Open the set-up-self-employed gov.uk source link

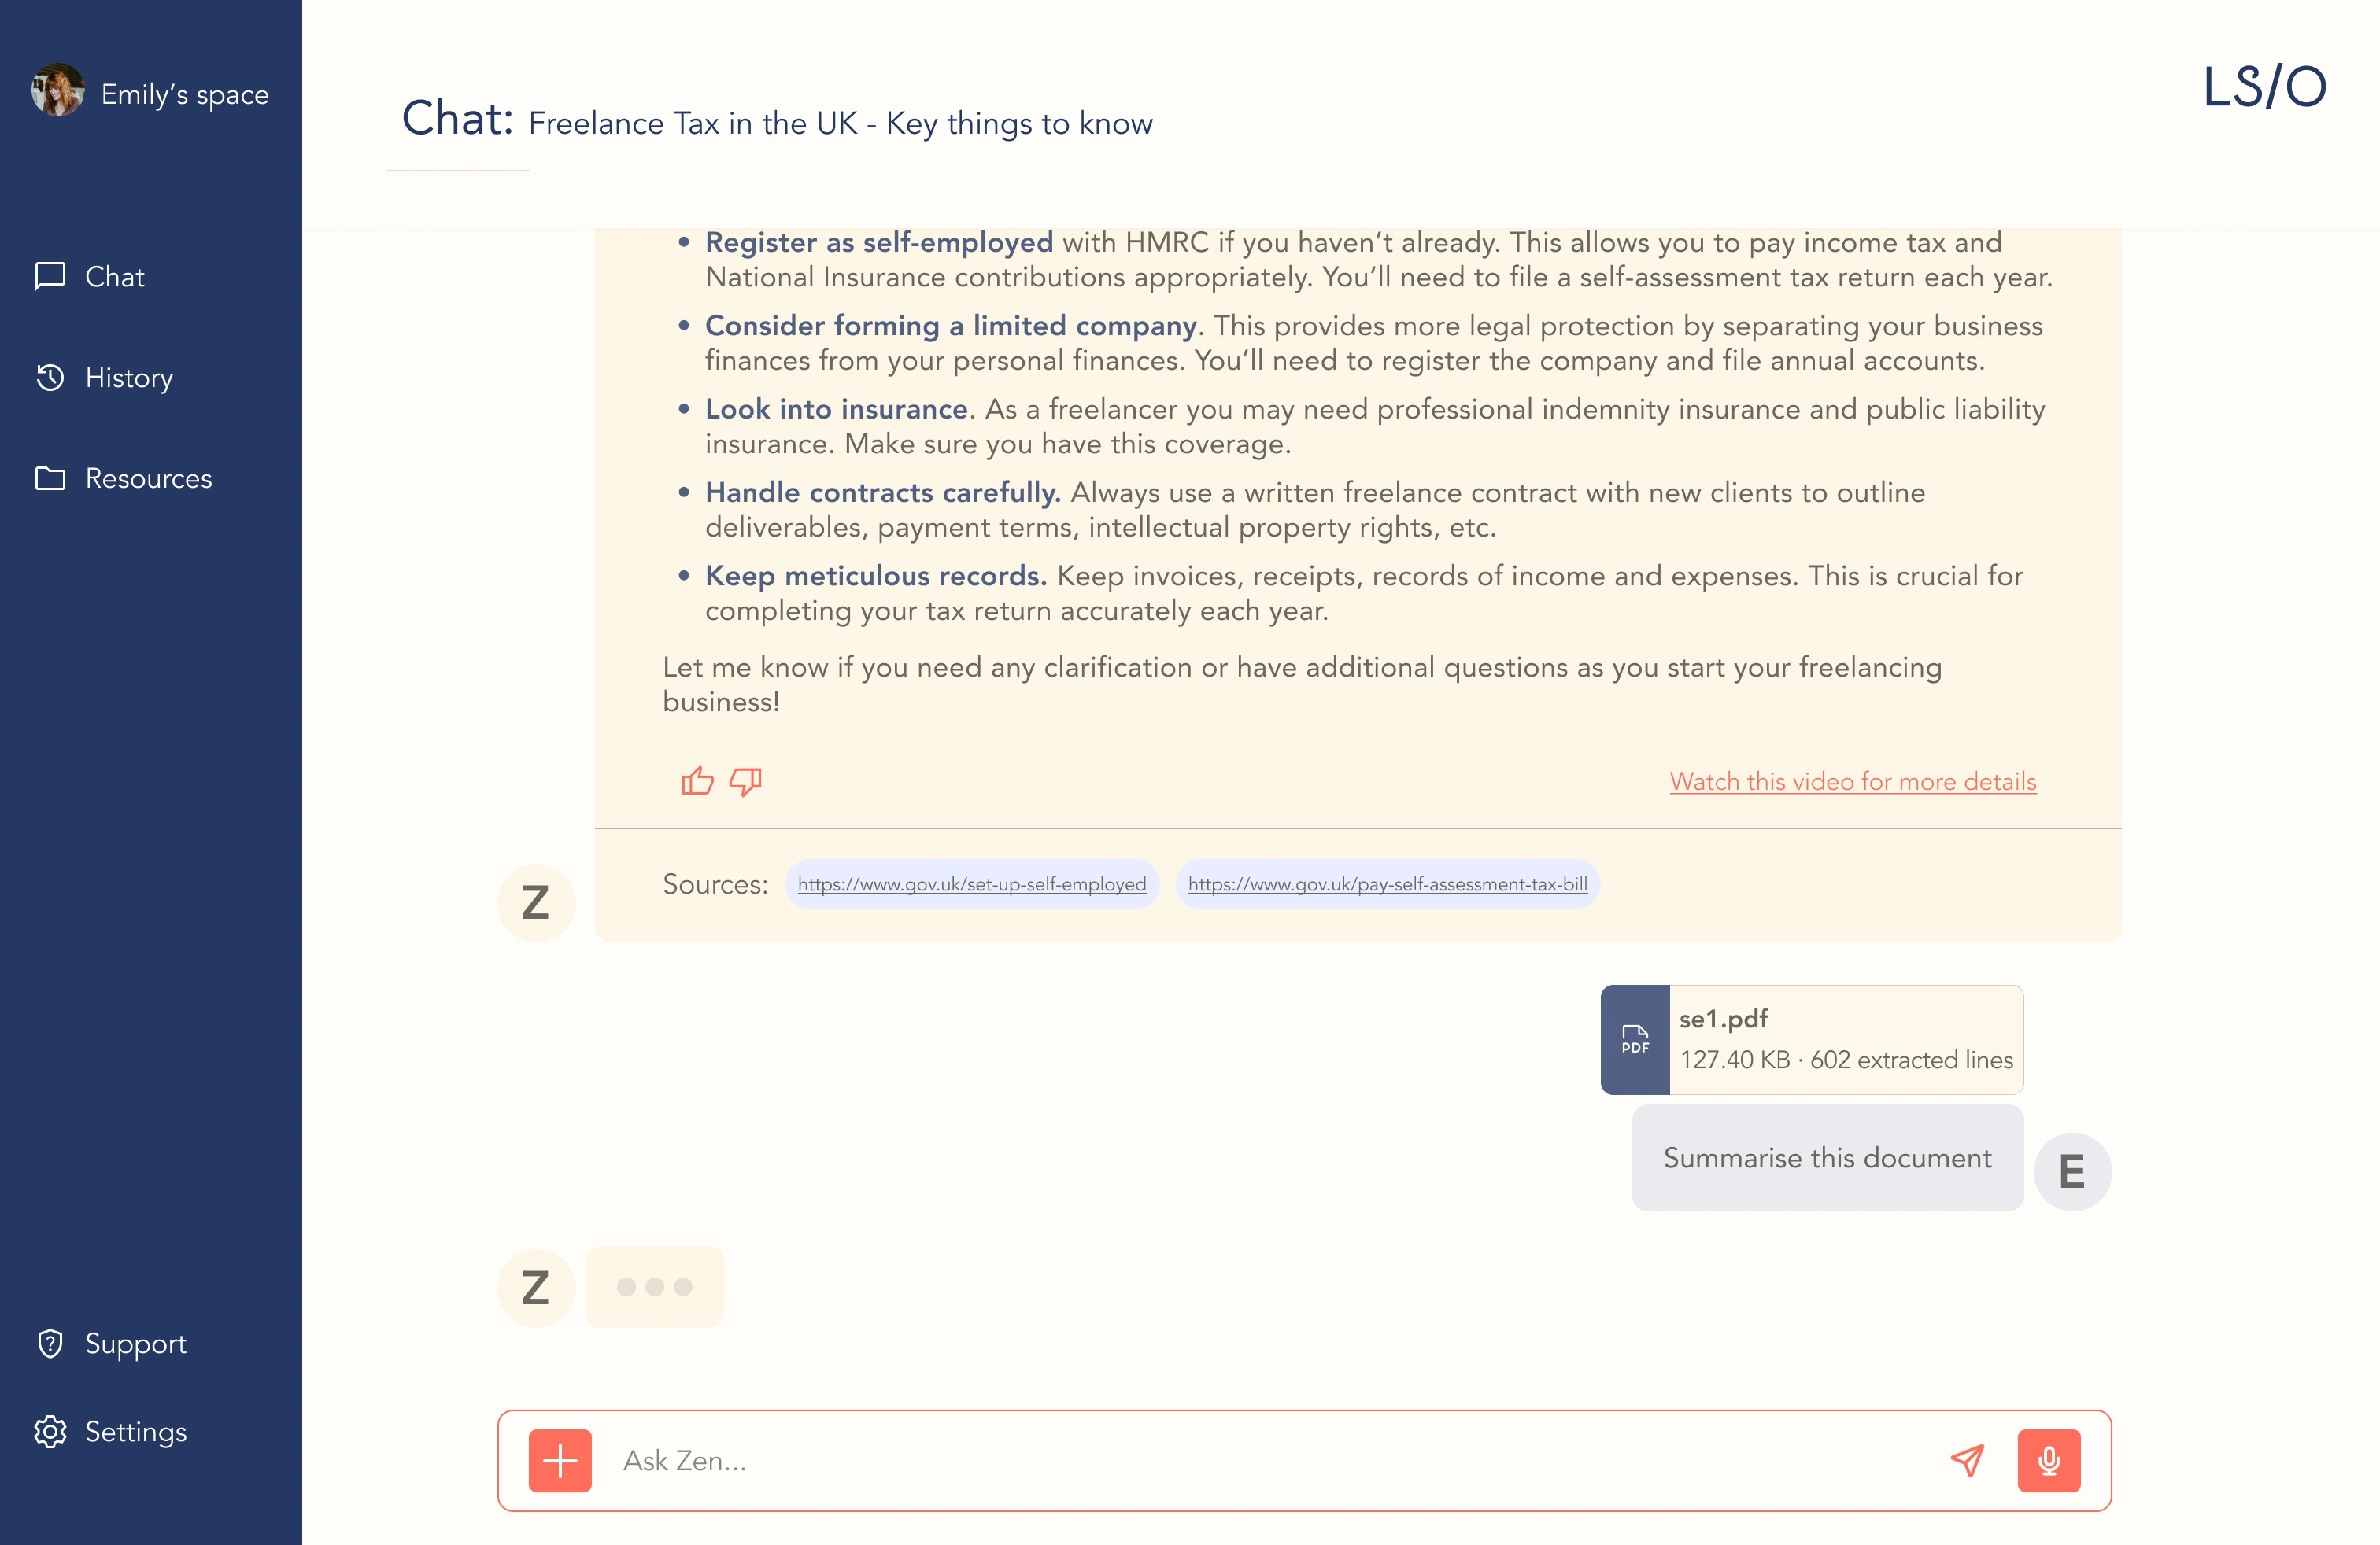(x=971, y=884)
